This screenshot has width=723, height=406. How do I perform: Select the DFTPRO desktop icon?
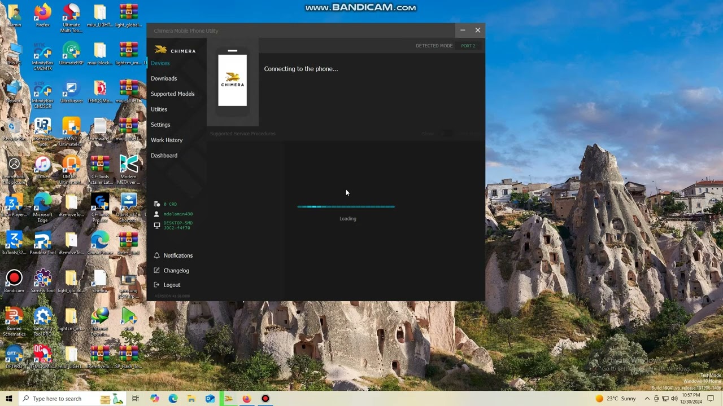tap(14, 358)
